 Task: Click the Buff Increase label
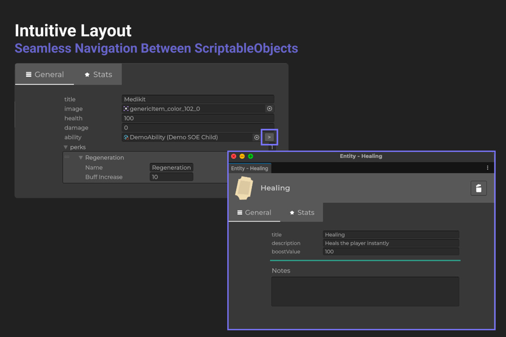click(104, 177)
